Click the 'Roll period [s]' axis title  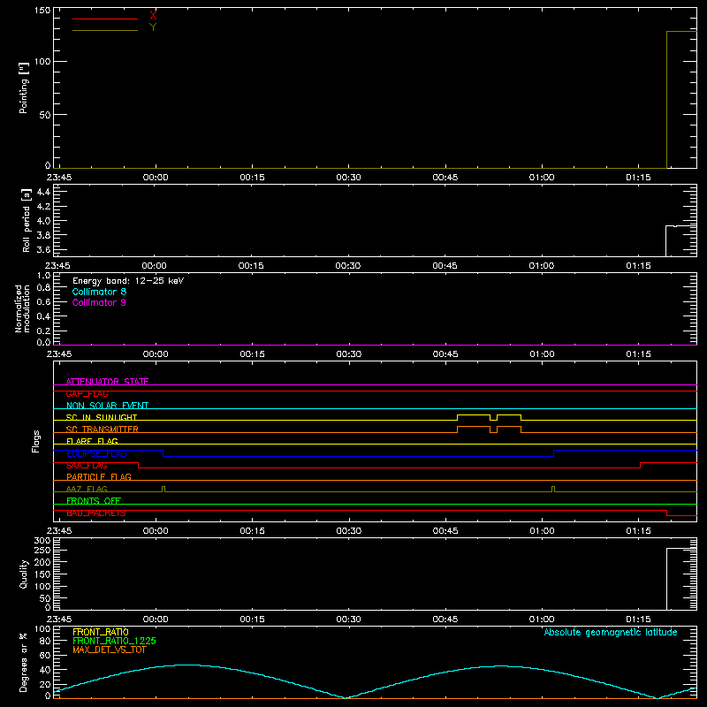tap(27, 220)
